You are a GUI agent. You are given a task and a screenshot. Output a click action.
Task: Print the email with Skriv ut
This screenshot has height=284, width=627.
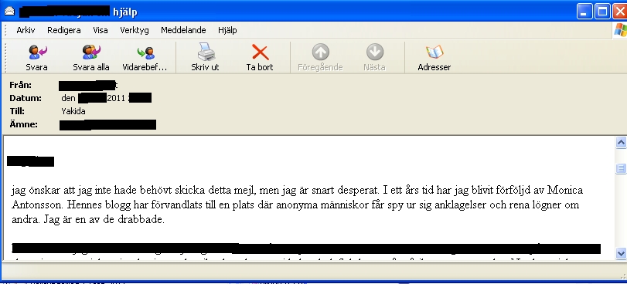point(205,58)
